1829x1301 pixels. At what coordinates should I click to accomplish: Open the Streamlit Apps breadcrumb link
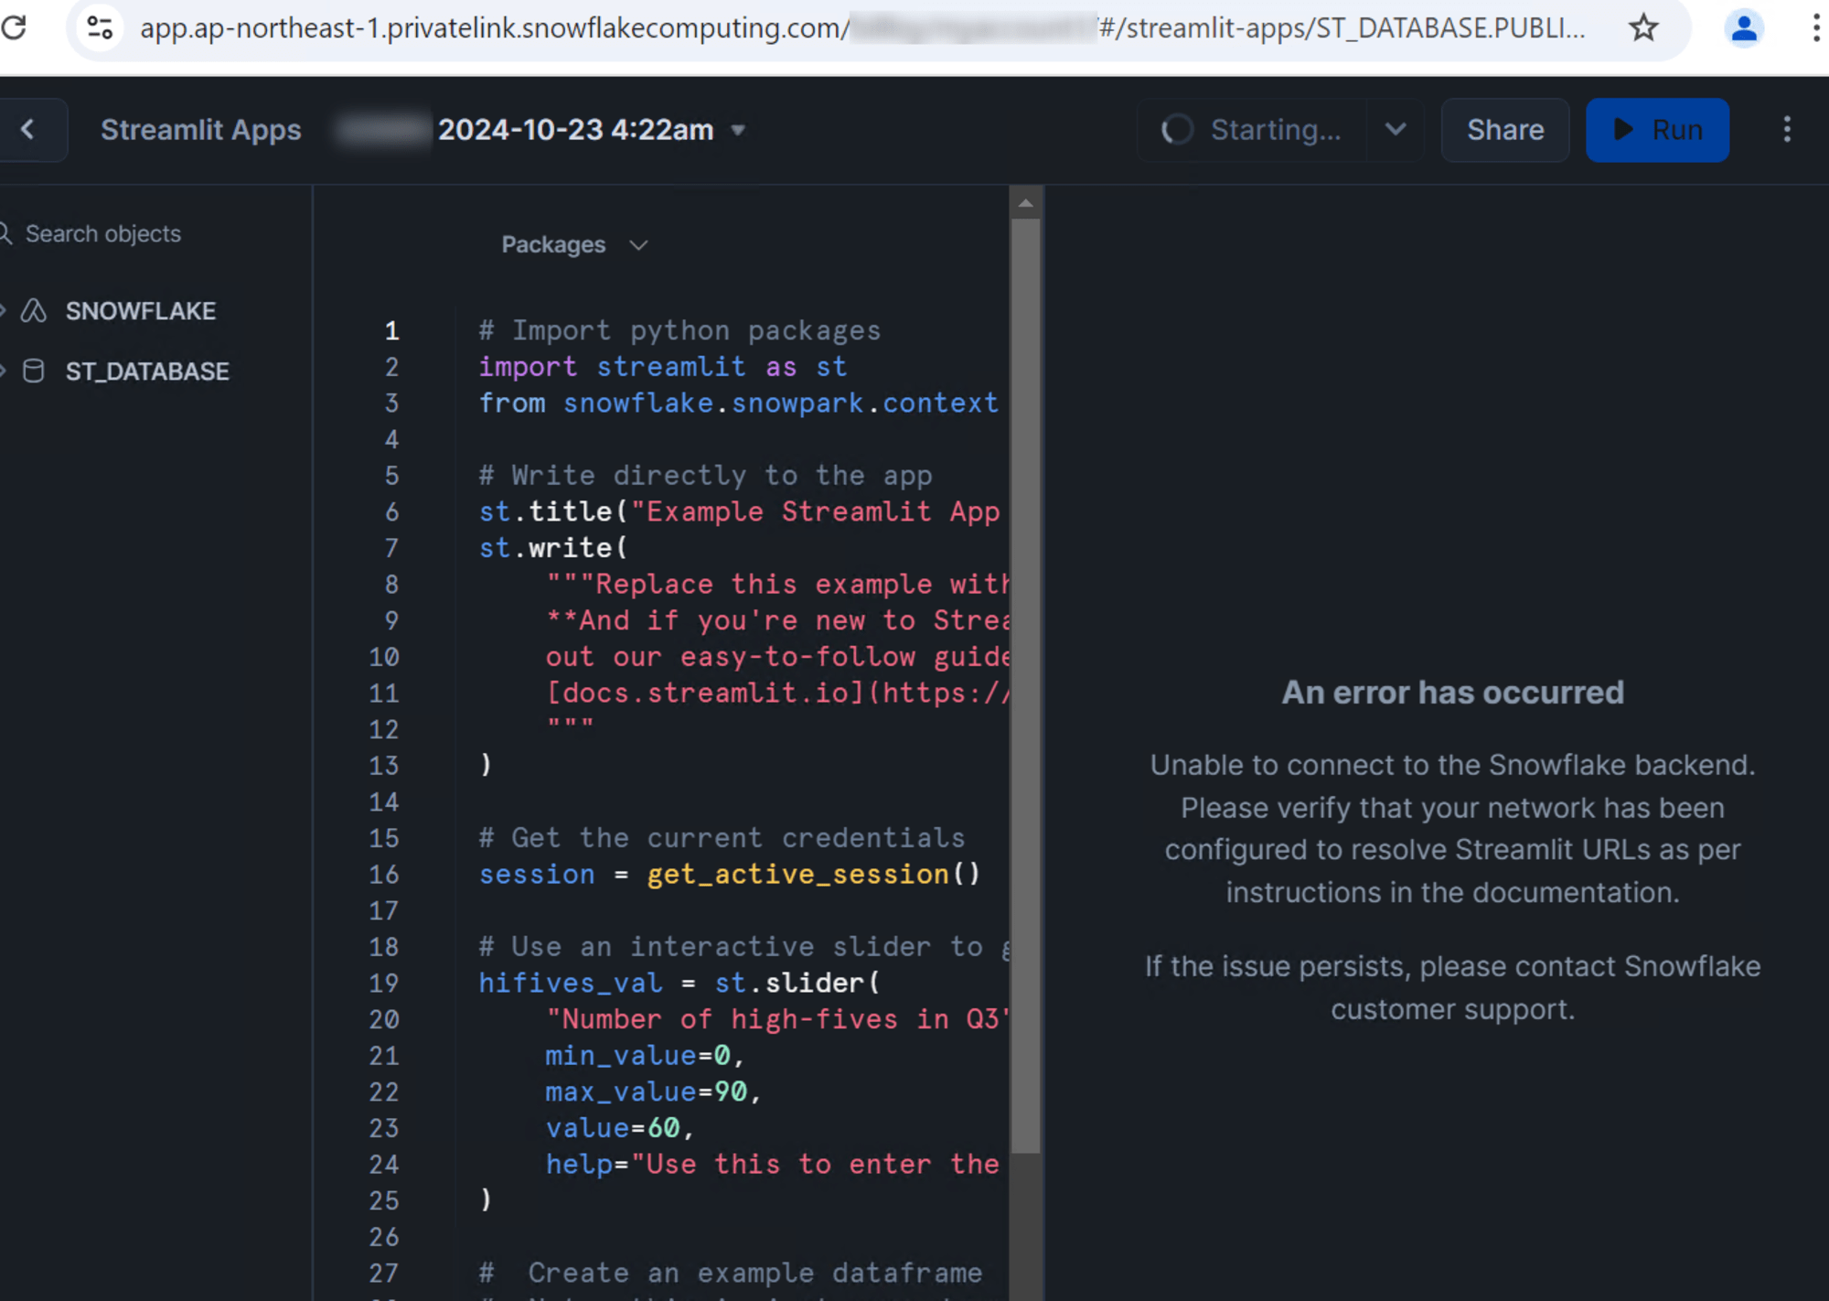(x=200, y=130)
